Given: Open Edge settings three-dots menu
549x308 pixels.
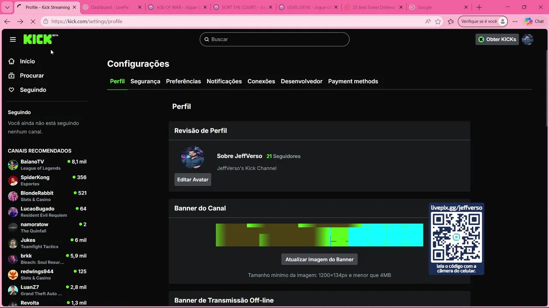Looking at the screenshot, I should tap(515, 21).
